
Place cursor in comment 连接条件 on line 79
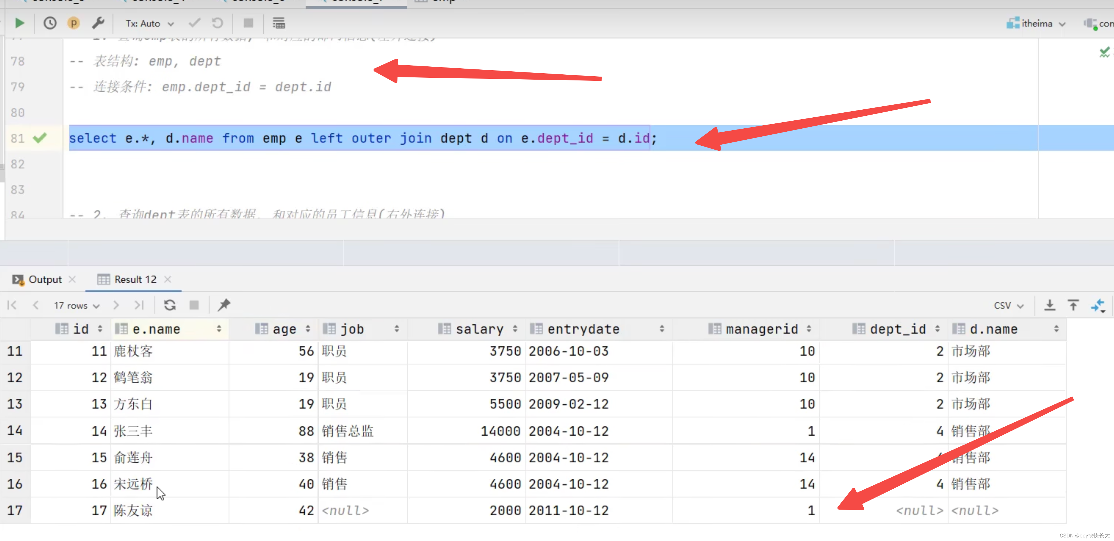200,87
